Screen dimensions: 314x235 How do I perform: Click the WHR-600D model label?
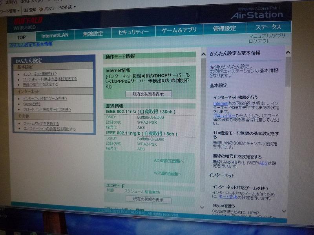click(24, 28)
